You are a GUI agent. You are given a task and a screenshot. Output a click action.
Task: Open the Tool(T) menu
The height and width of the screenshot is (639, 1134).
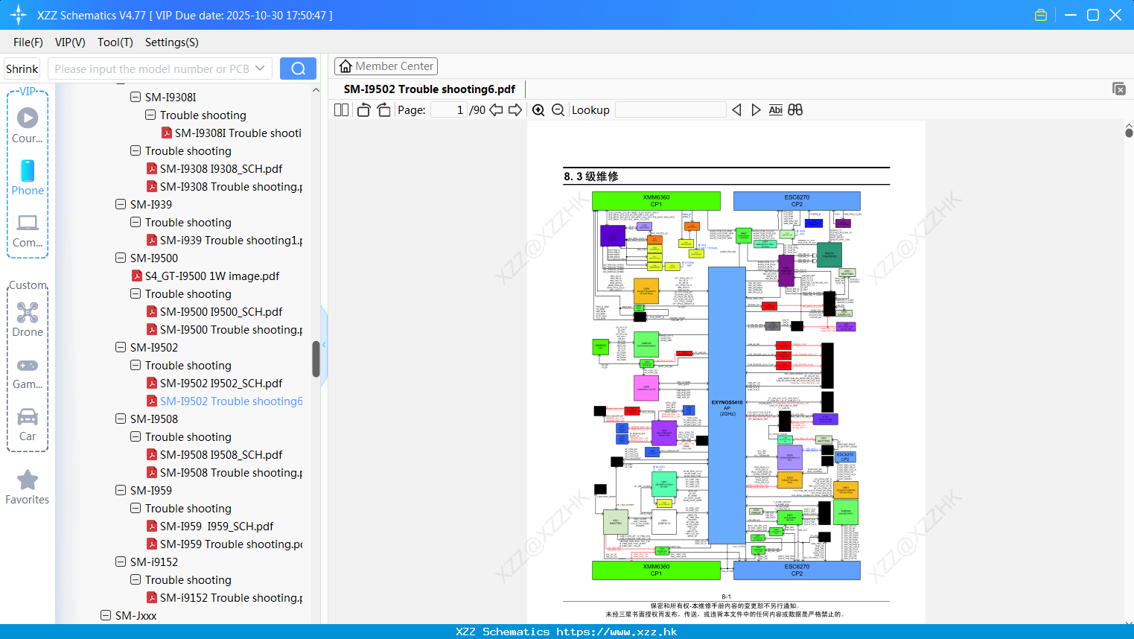[x=115, y=42]
